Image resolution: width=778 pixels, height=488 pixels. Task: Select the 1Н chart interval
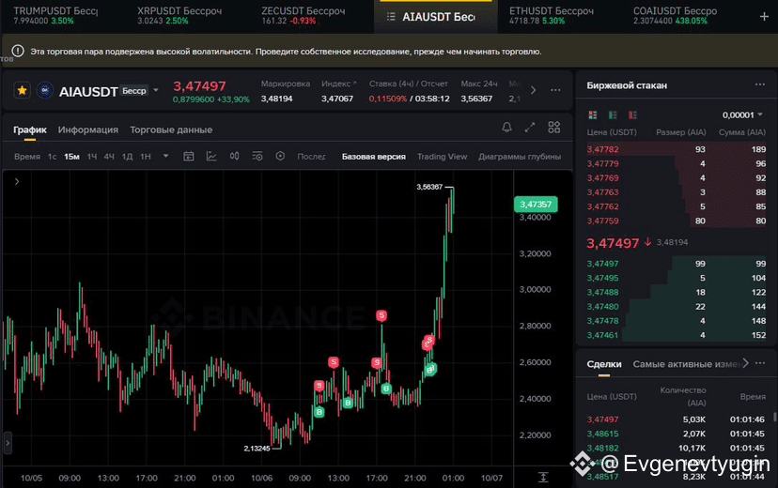(x=146, y=157)
